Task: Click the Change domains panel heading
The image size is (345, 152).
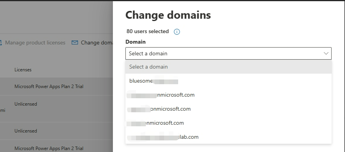Action: click(168, 15)
